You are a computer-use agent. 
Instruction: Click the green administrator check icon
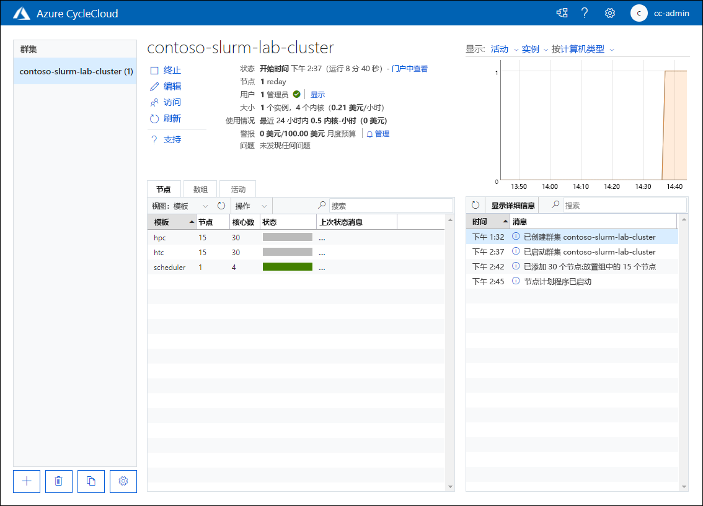297,94
